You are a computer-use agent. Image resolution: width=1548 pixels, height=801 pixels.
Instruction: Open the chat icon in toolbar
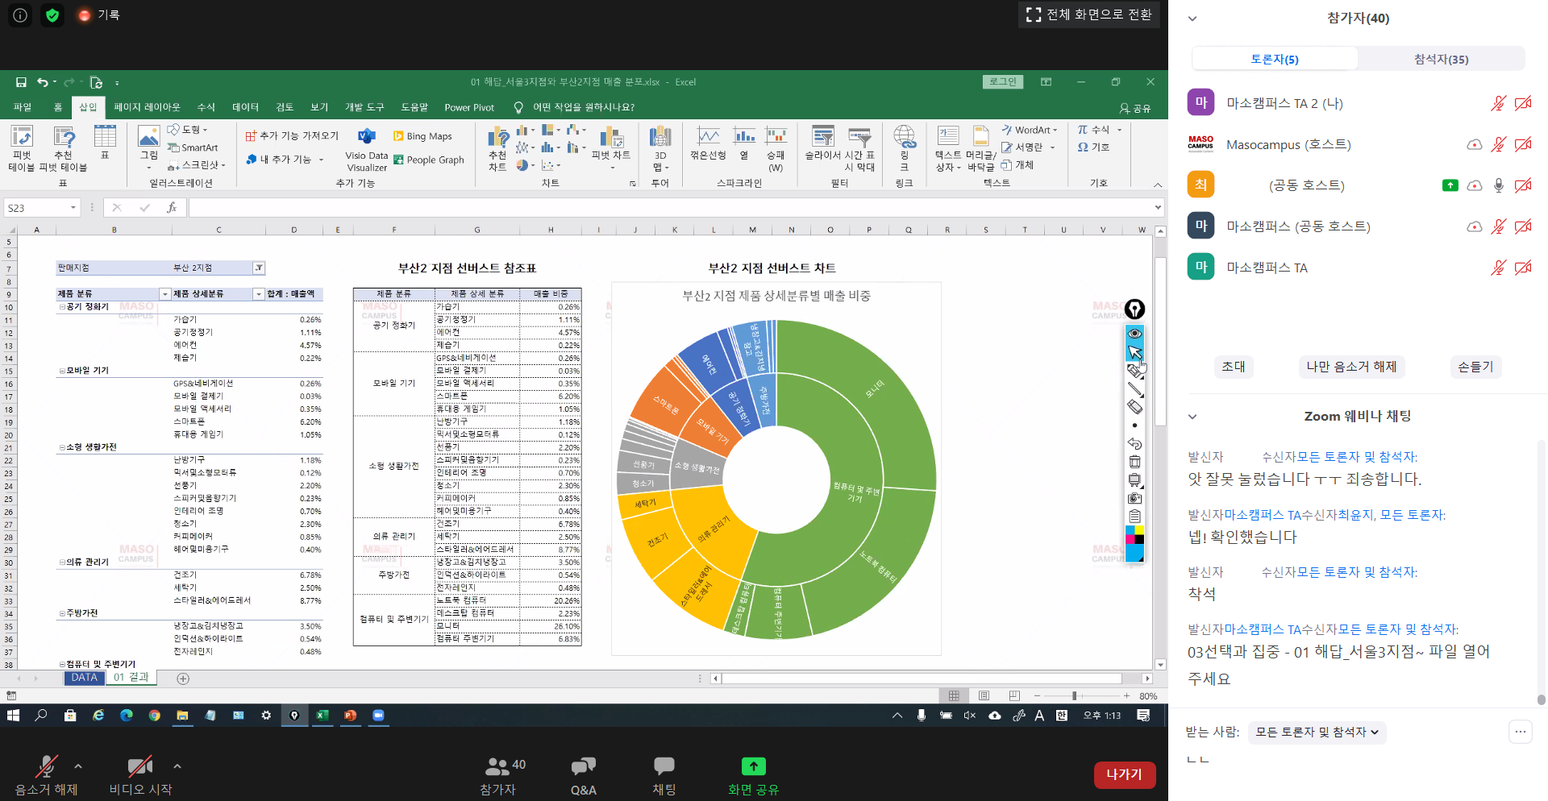point(664,775)
